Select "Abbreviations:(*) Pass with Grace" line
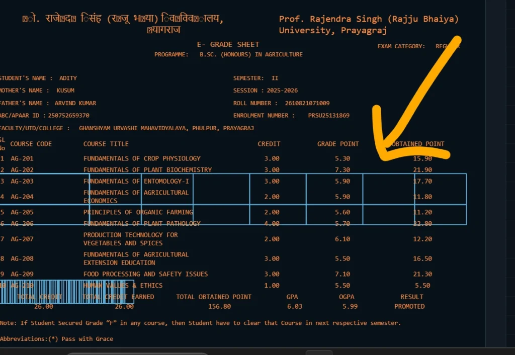The width and height of the screenshot is (515, 355). click(56, 339)
